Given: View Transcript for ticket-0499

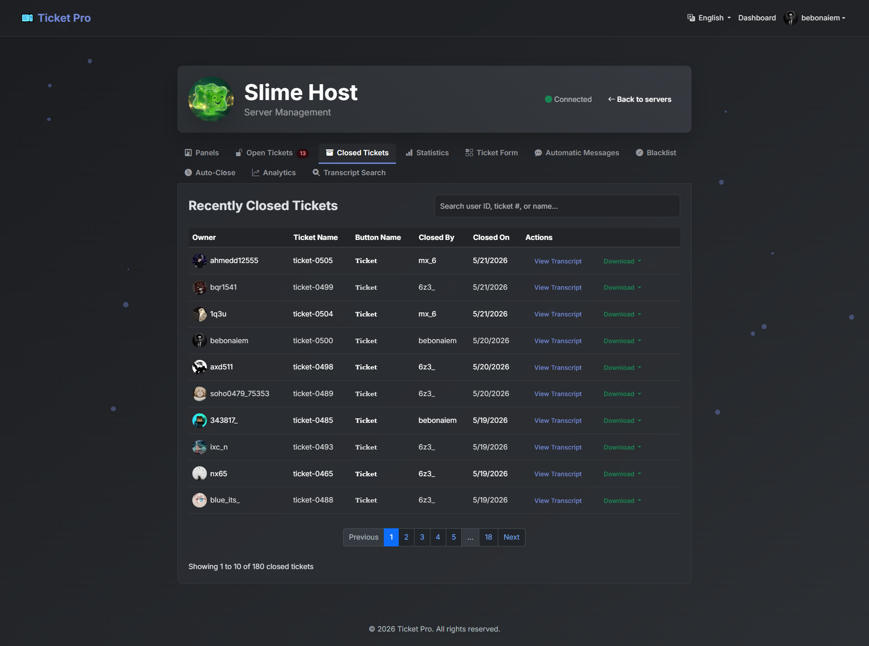Looking at the screenshot, I should point(558,287).
